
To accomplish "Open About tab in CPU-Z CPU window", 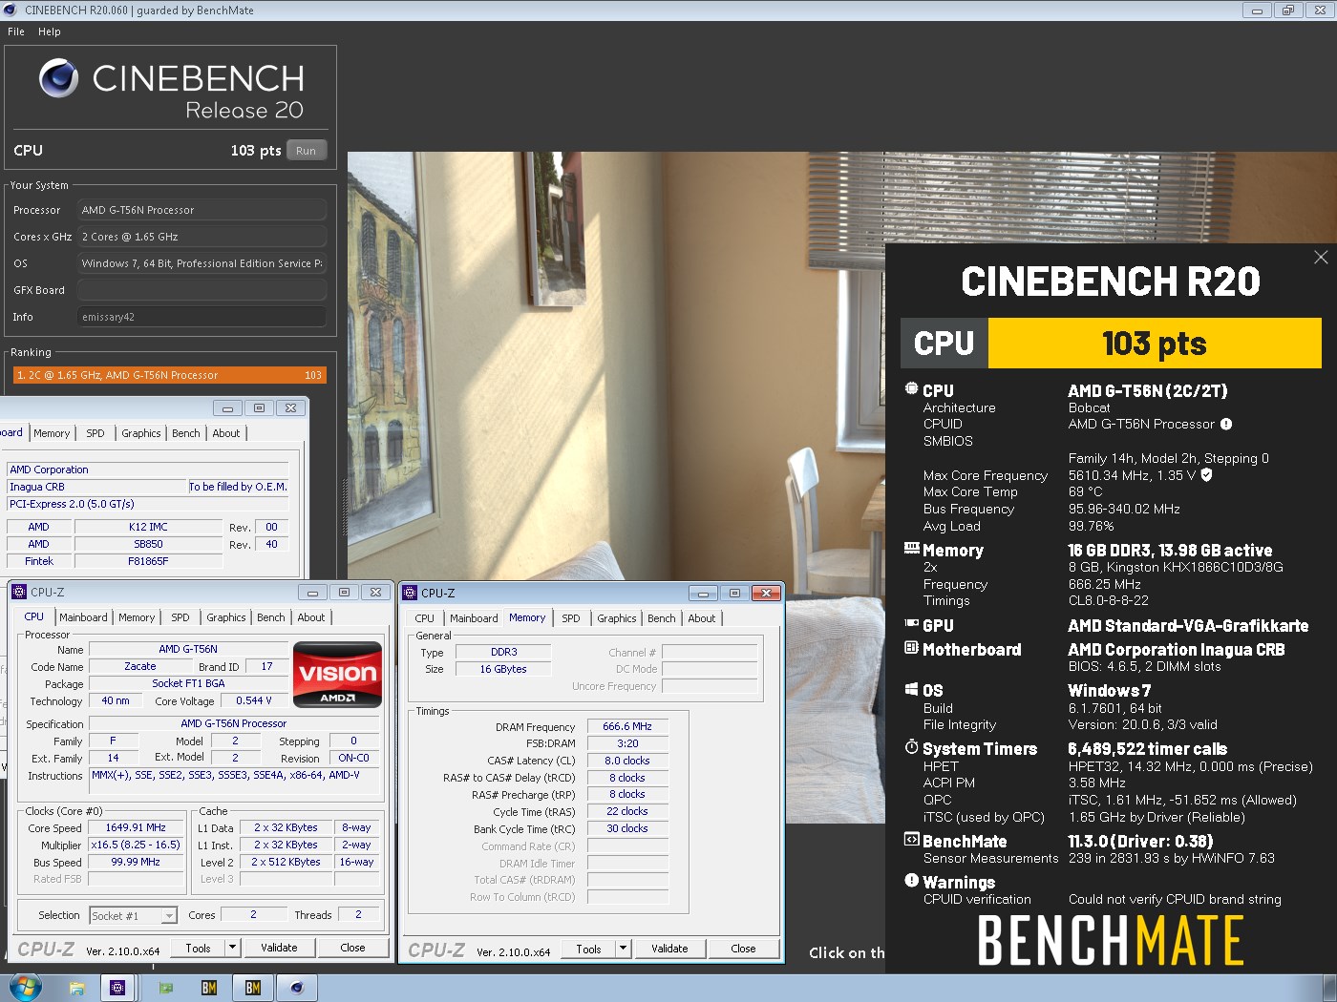I will tap(311, 617).
